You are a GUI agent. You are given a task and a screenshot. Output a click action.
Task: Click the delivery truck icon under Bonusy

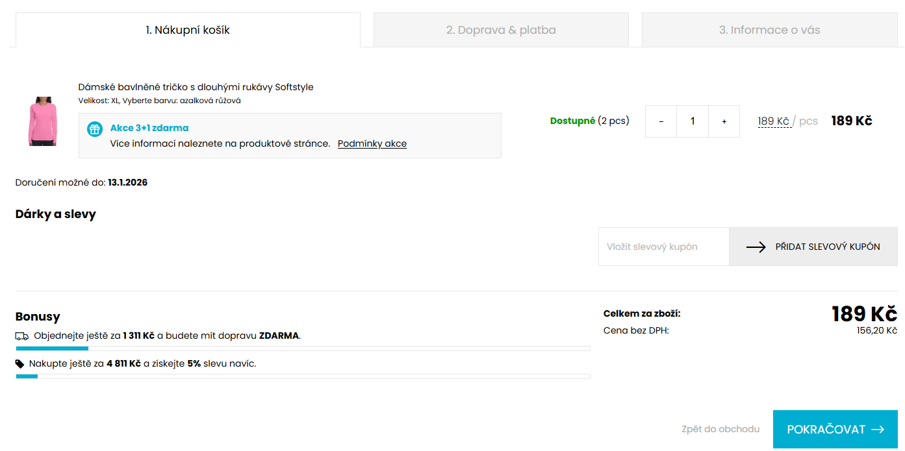tap(22, 336)
